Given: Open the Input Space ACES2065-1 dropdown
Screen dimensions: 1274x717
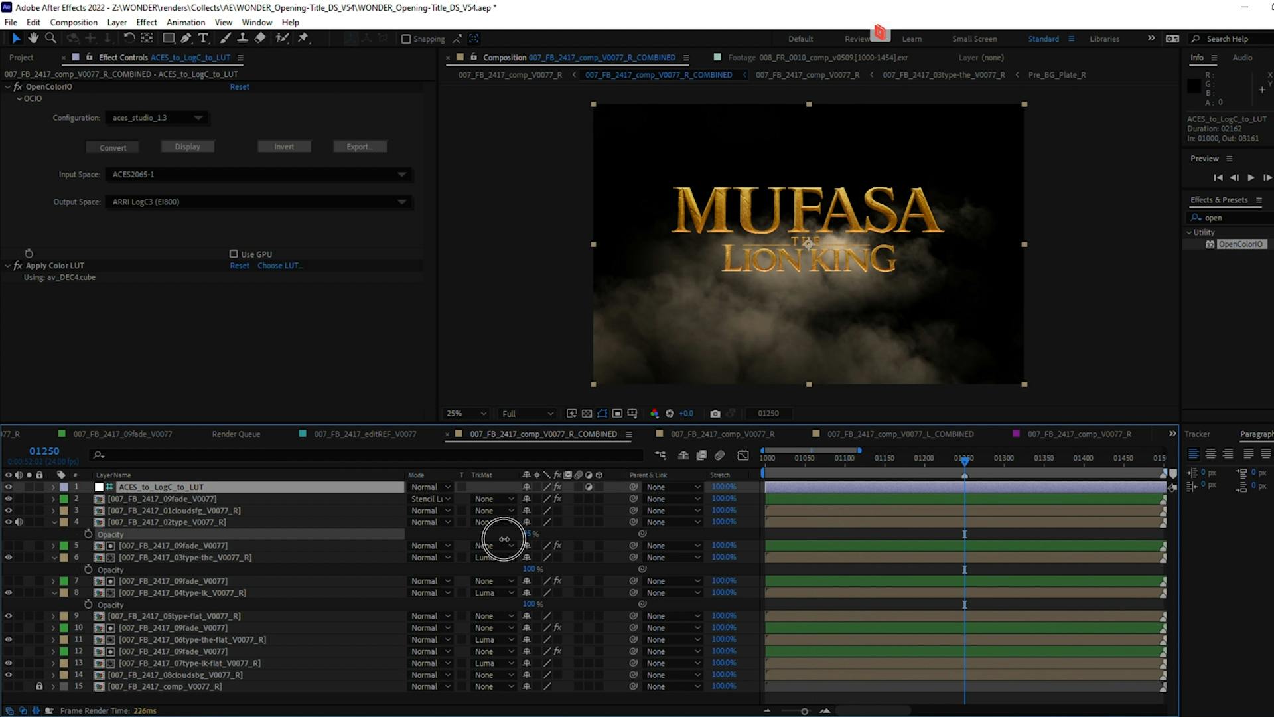Looking at the screenshot, I should pos(259,175).
